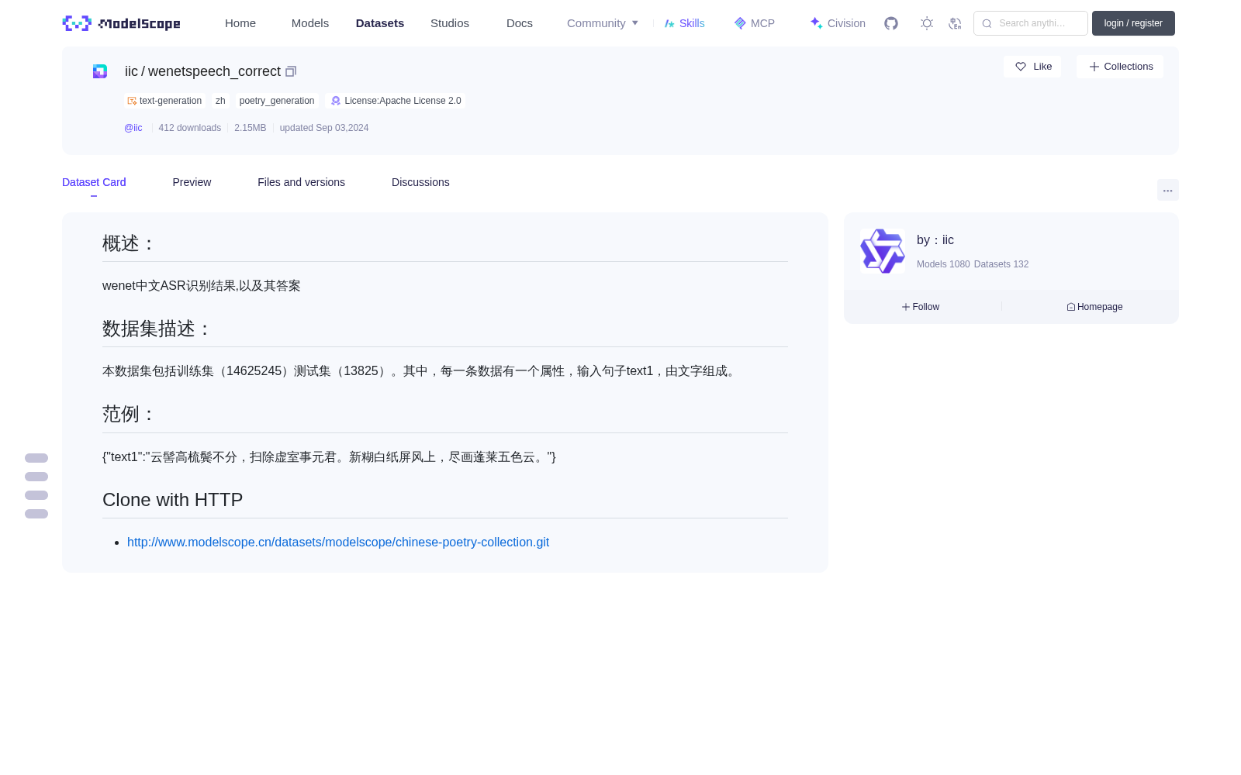Open the Studios menu item
Screen dimensions: 1241x775
pos(450,23)
